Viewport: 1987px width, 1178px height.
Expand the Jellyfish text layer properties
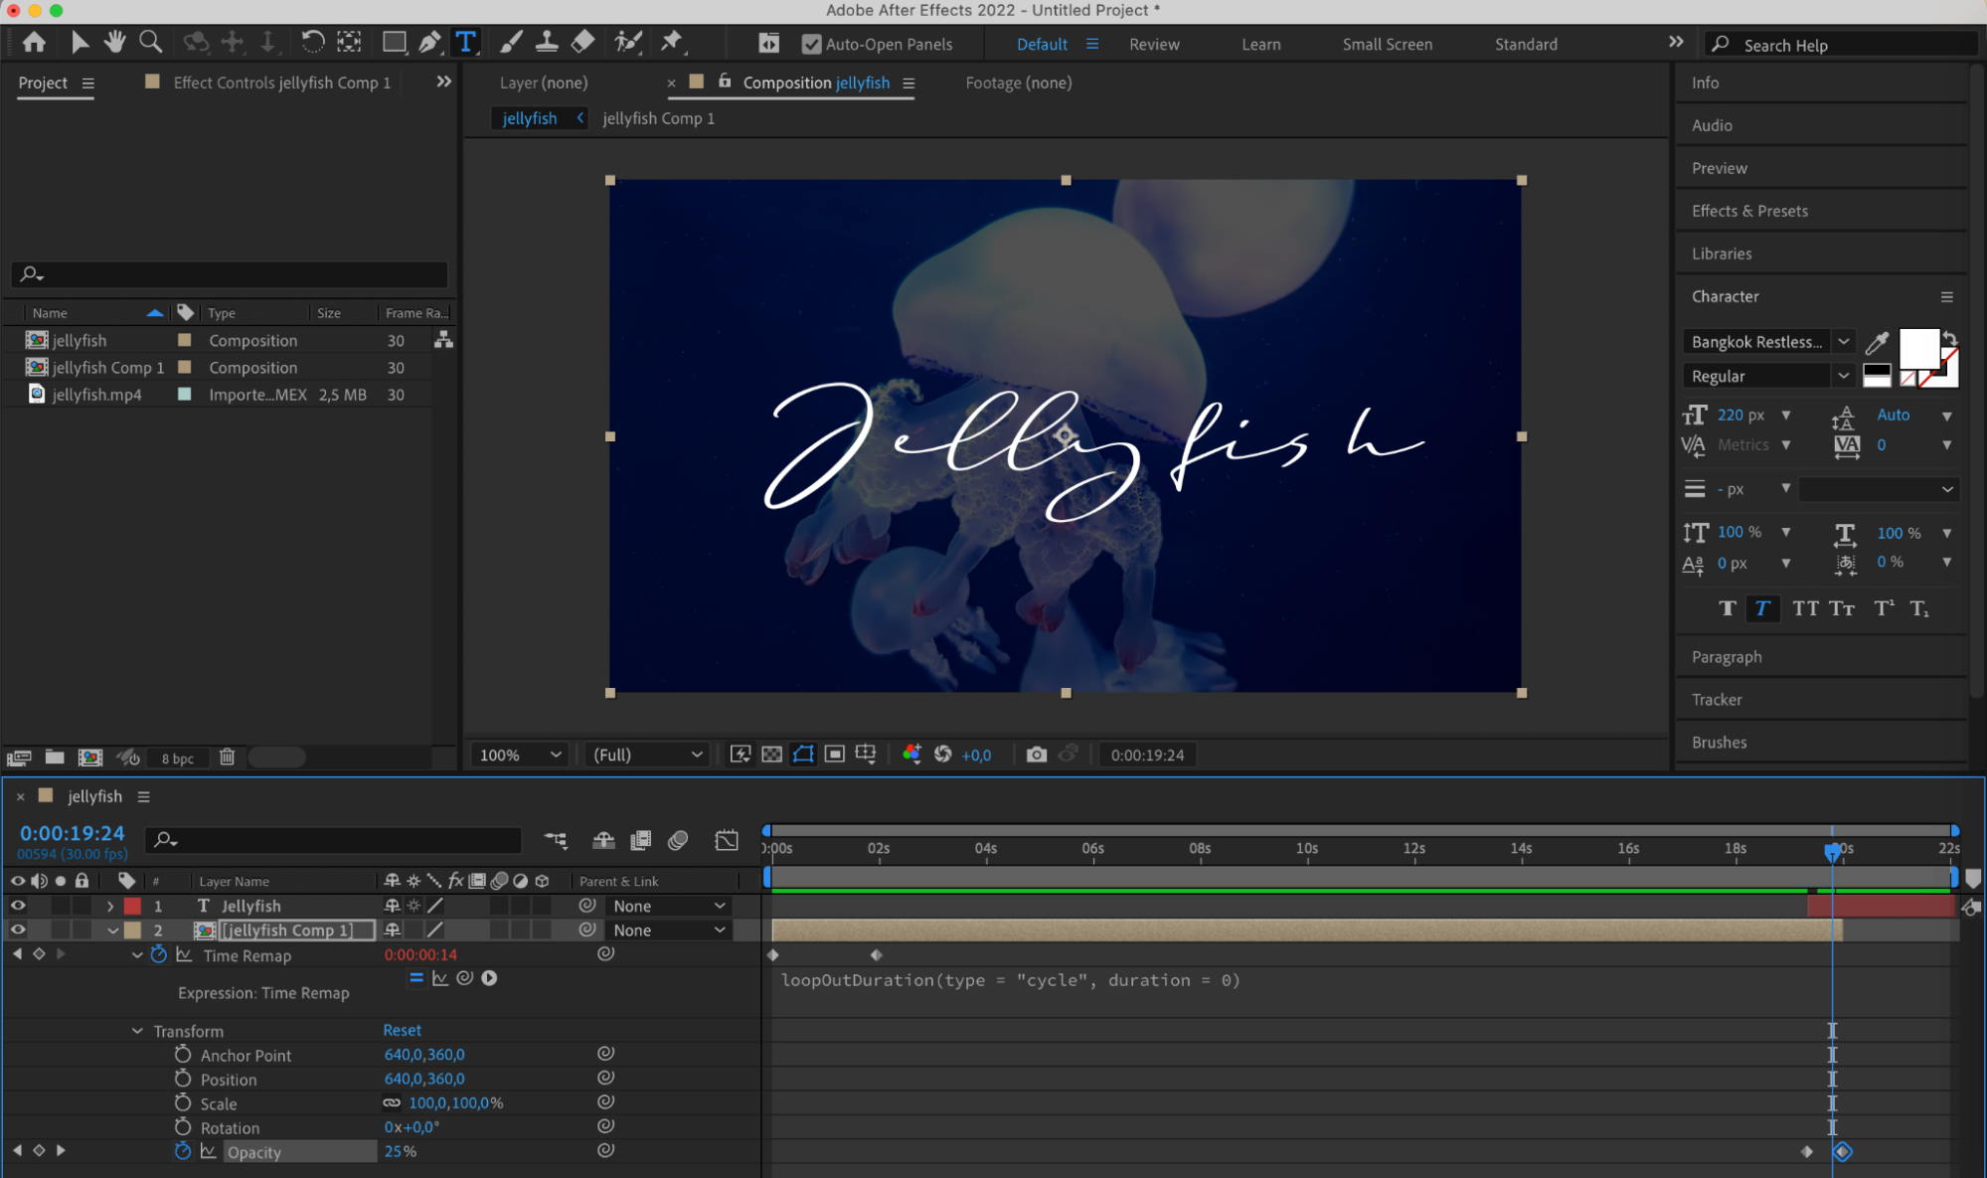click(110, 906)
